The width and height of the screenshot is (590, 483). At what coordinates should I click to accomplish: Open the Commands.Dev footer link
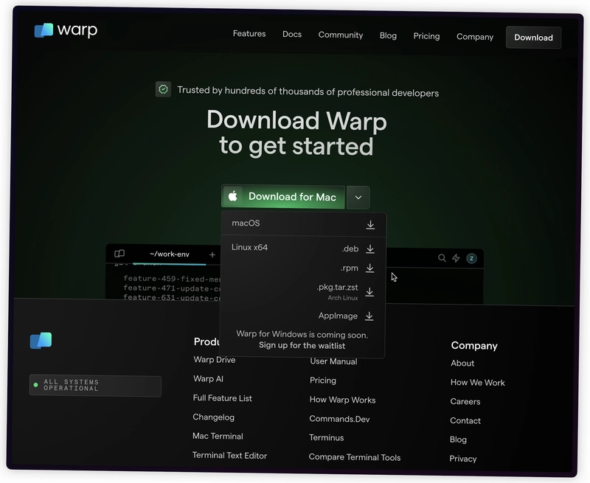[339, 419]
